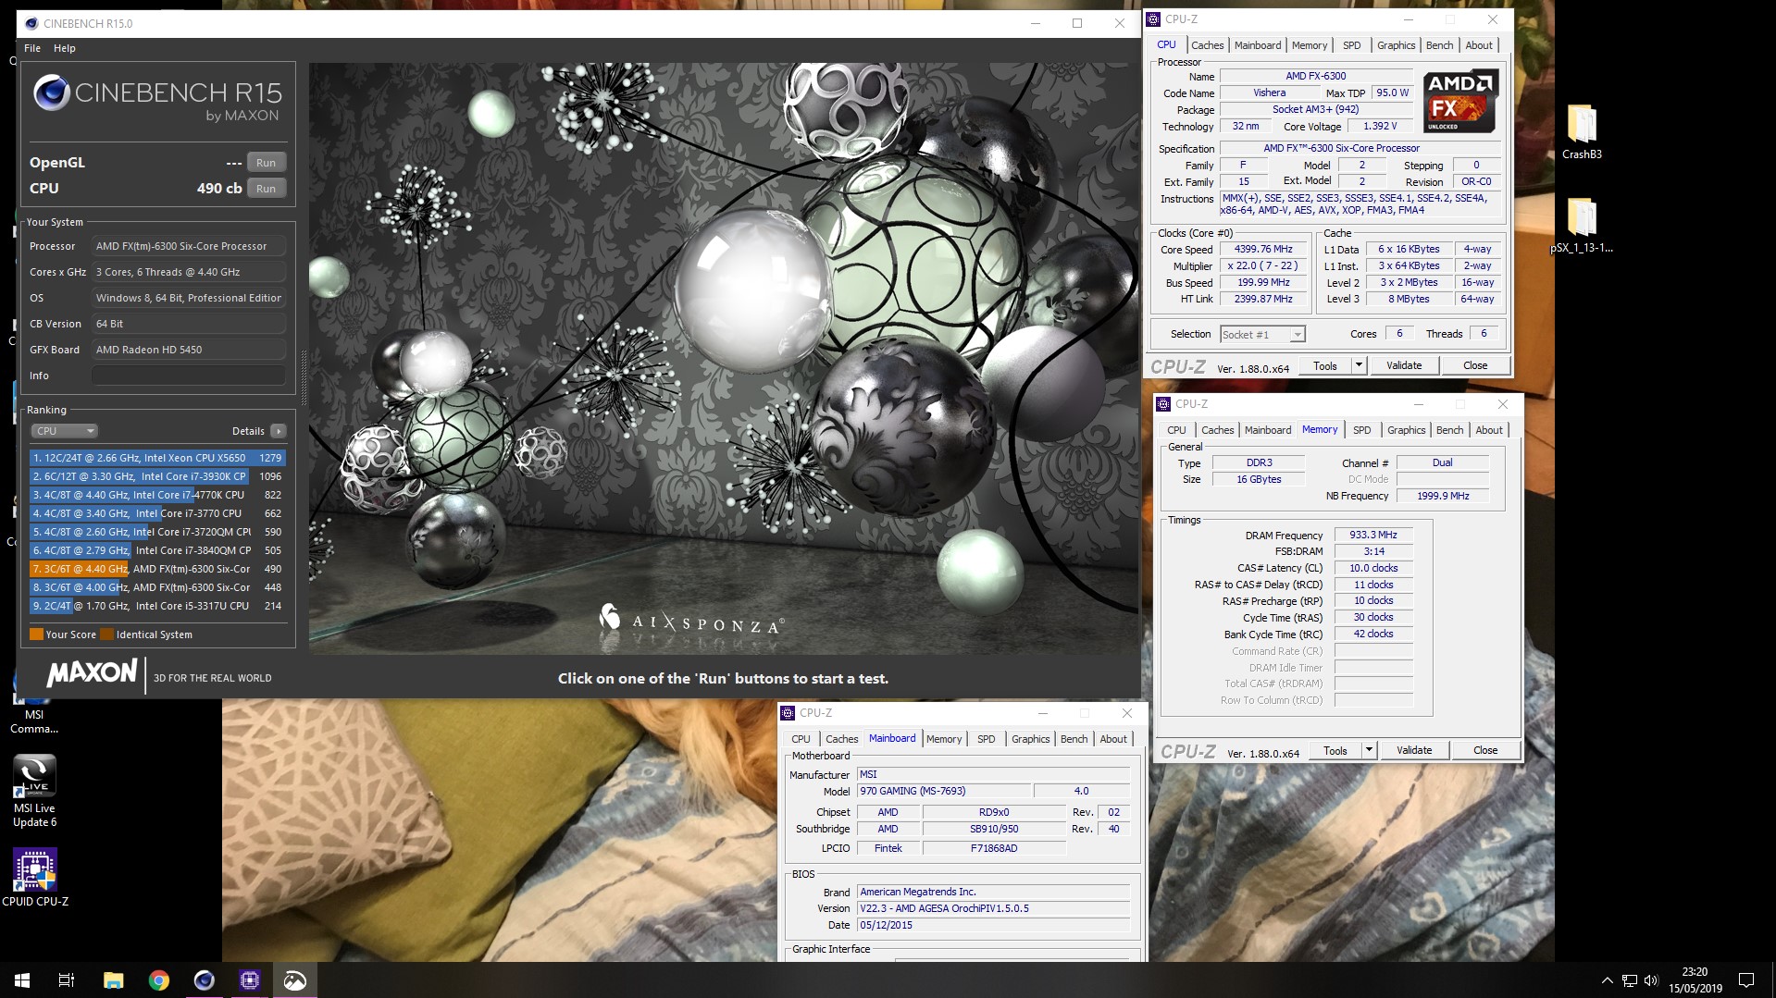Screen dimensions: 1776x998
Task: Run the CPU benchmark
Action: [x=267, y=189]
